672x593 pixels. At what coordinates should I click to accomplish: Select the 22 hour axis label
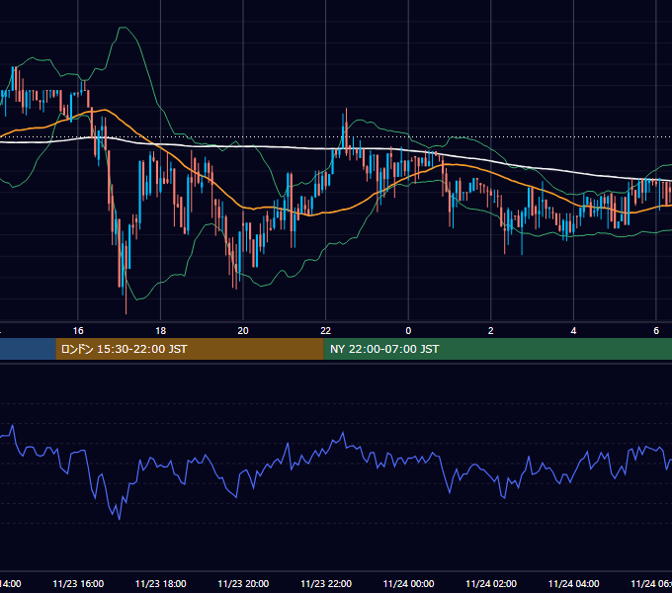326,331
